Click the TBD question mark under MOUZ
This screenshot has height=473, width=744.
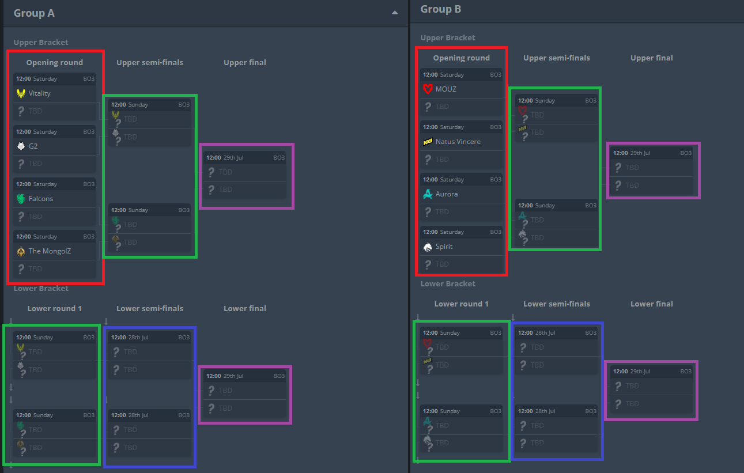tap(428, 107)
